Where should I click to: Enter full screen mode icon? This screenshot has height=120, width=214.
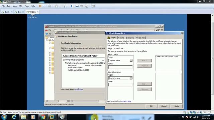coord(82,6)
